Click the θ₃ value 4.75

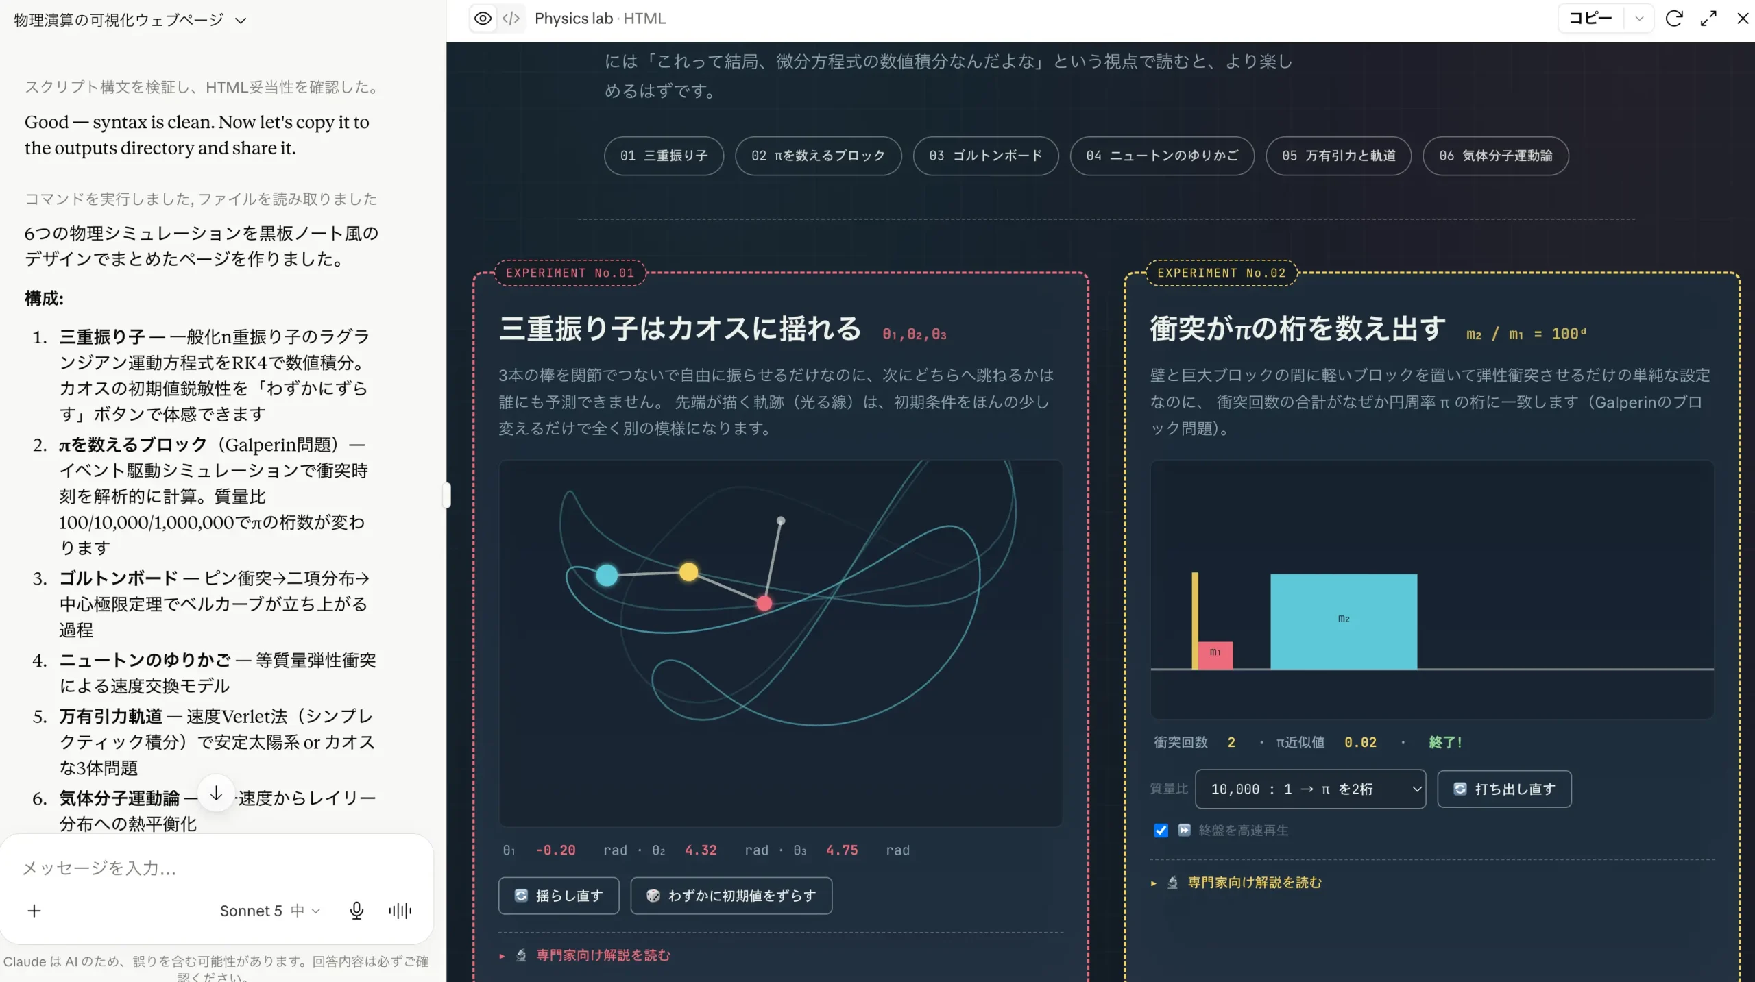(842, 850)
